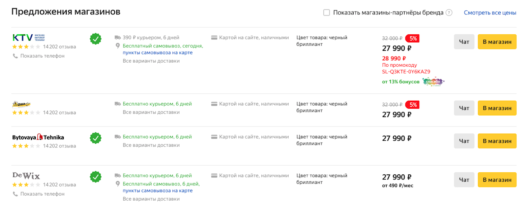
Task: Expand all delivery options for Bytovaya Tehnika
Action: (x=151, y=145)
